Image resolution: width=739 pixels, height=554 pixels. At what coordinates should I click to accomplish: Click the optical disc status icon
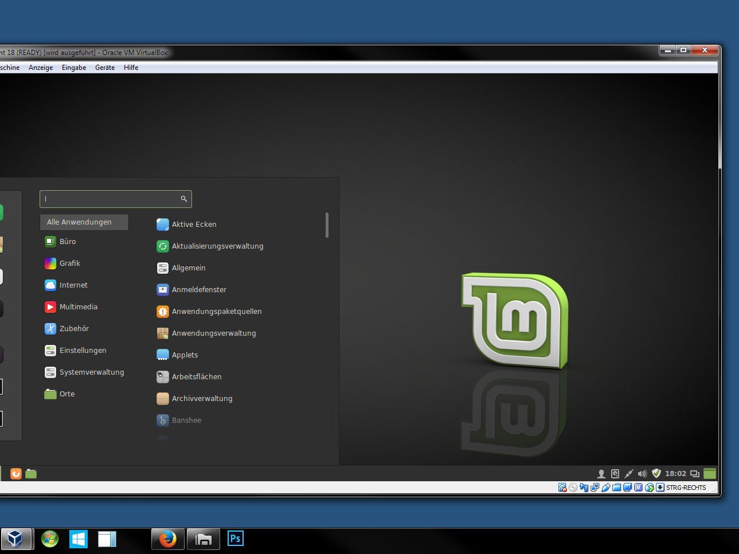click(x=573, y=488)
